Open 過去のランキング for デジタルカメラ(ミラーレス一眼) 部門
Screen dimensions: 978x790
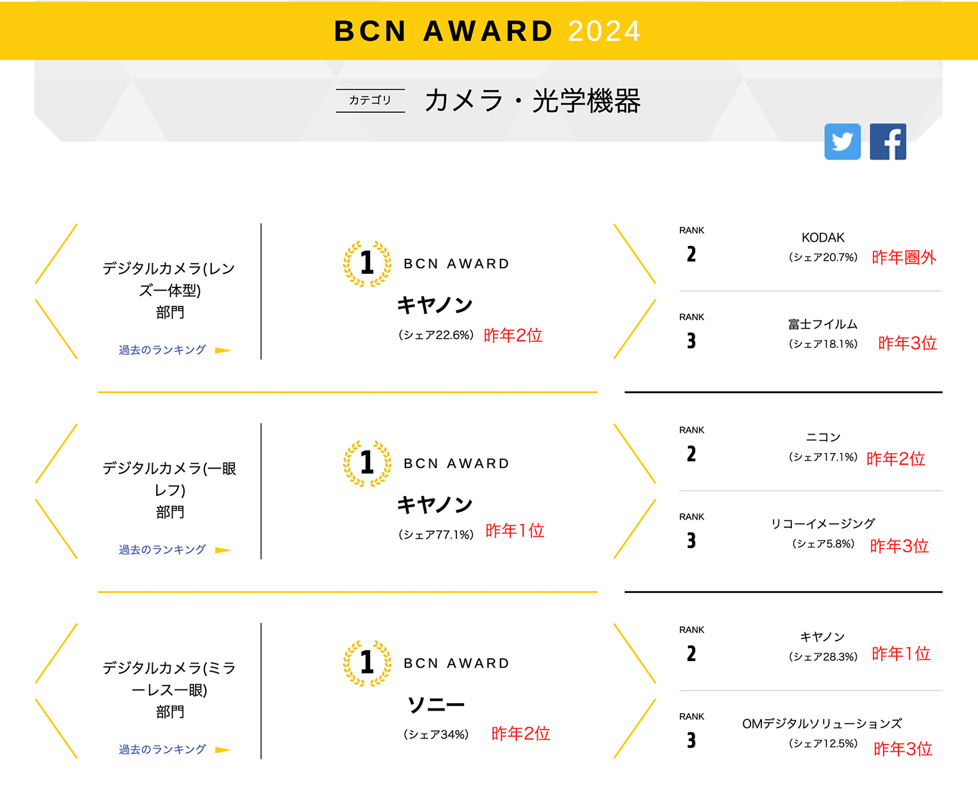point(162,749)
